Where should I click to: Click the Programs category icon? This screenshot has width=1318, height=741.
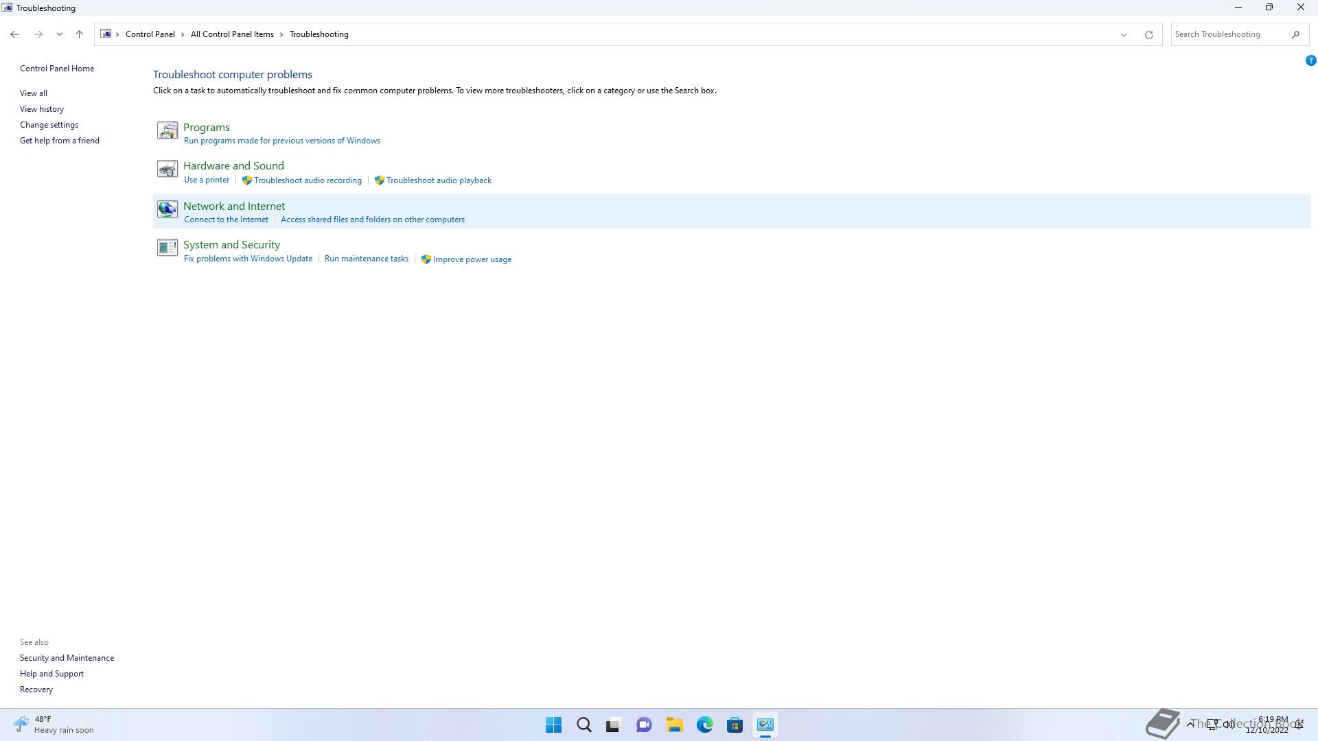pos(167,130)
